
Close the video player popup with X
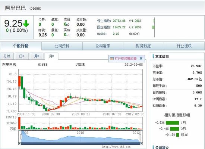[141, 58]
